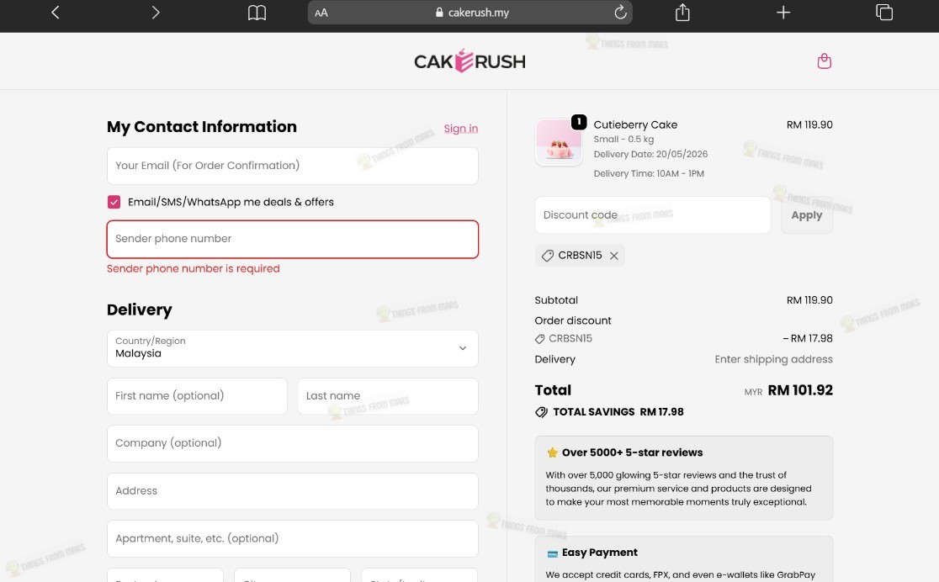Image resolution: width=939 pixels, height=582 pixels.
Task: Tap the AA reader text-size button
Action: (x=321, y=13)
